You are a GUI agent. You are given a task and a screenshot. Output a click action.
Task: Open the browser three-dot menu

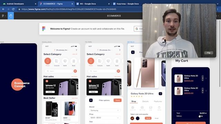tap(218, 9)
